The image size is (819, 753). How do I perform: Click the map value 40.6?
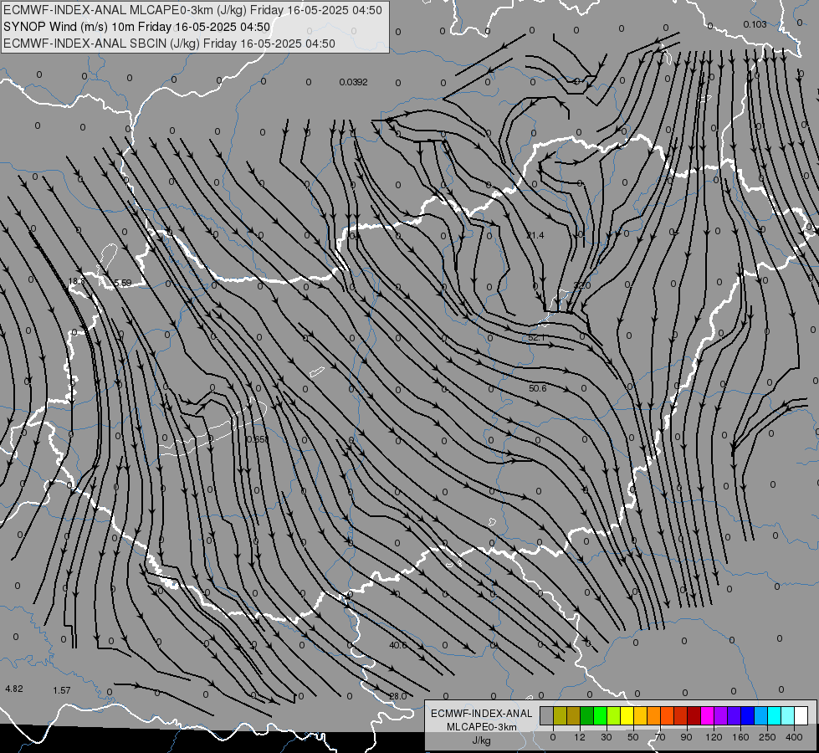pos(398,645)
